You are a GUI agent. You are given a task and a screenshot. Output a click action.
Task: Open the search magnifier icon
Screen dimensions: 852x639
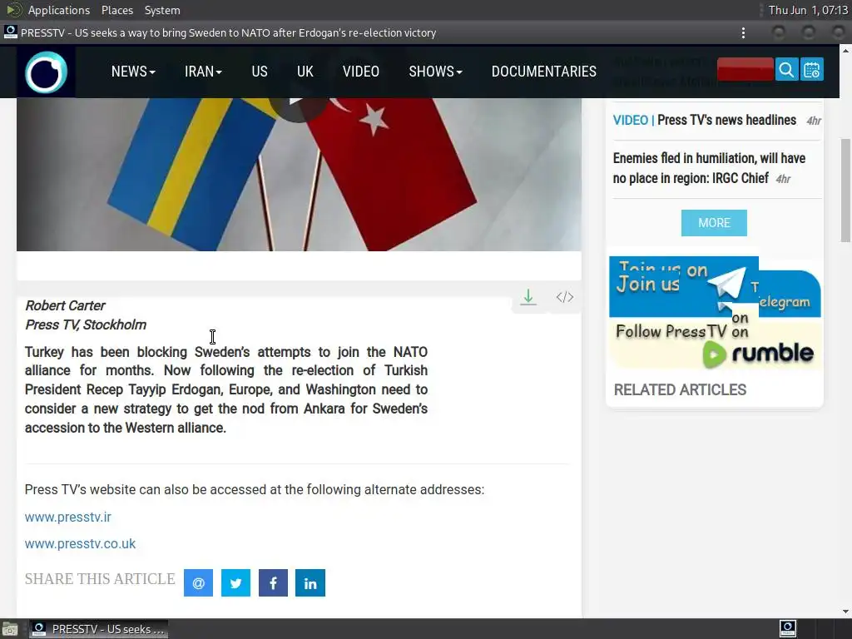[786, 70]
